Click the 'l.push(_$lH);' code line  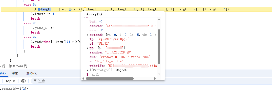43,28
